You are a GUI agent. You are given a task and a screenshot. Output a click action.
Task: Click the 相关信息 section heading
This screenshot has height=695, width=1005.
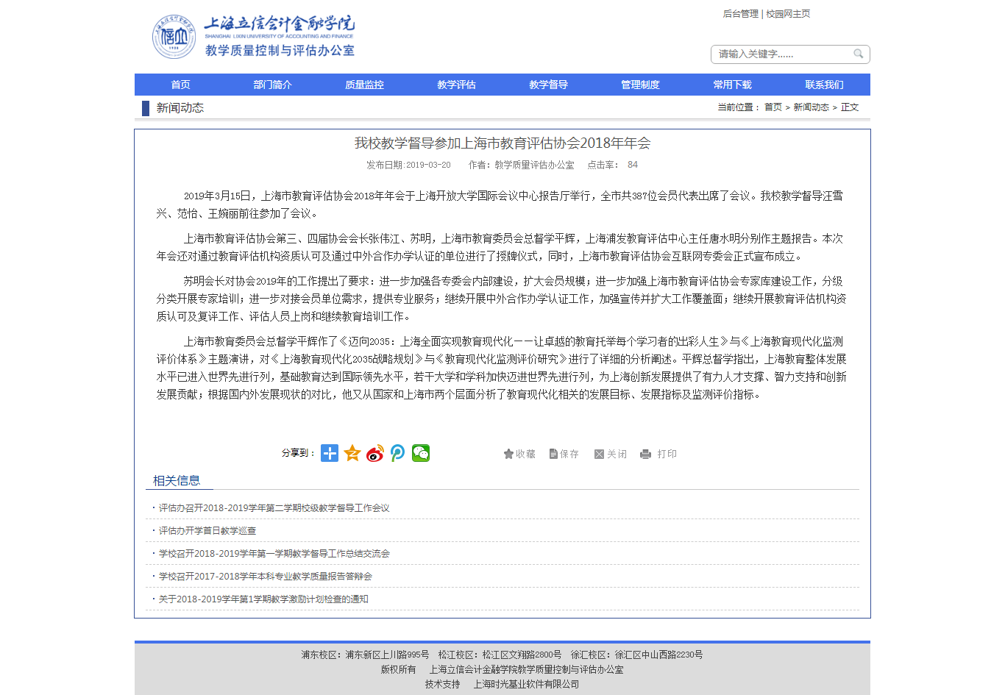coord(177,481)
